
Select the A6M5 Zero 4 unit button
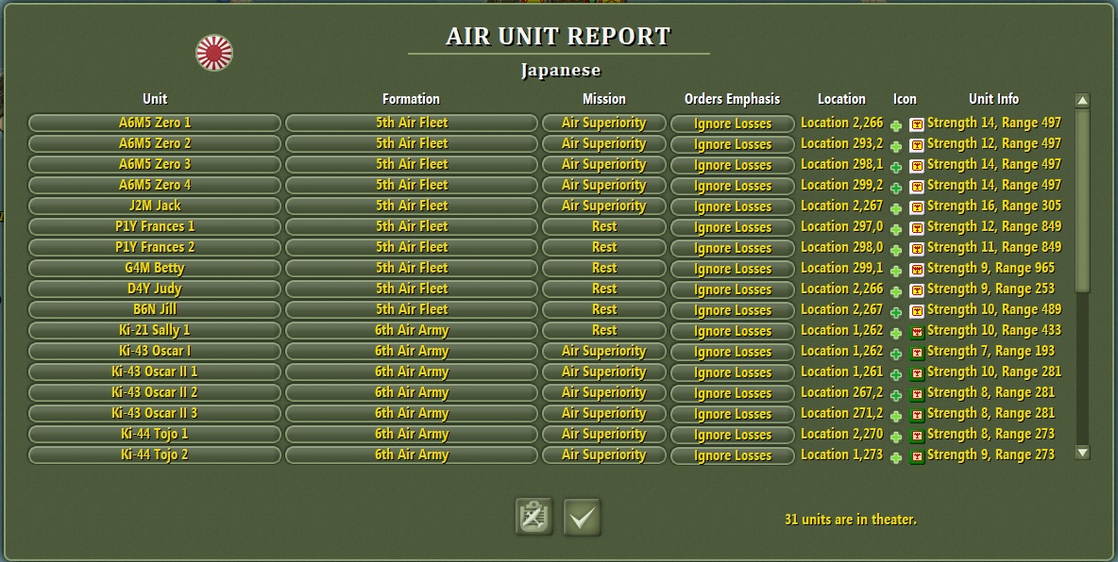pyautogui.click(x=154, y=186)
